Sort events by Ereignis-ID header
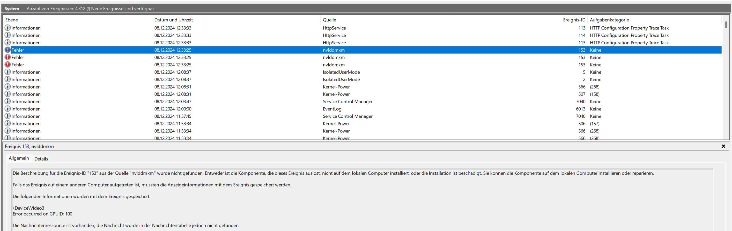Viewport: 732px width, 231px height. pyautogui.click(x=574, y=20)
